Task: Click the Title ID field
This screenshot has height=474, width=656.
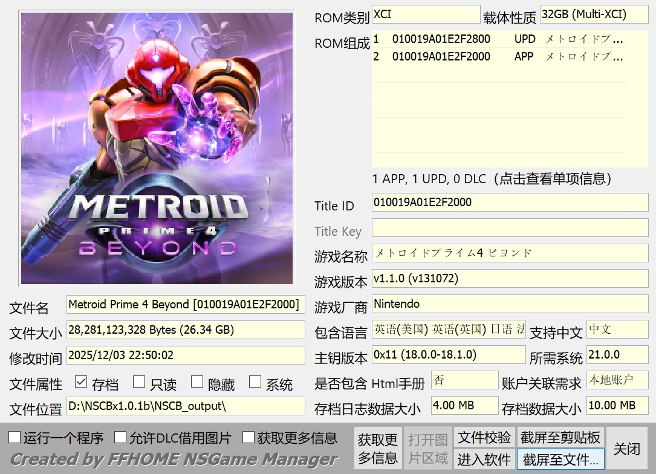Action: pyautogui.click(x=509, y=203)
